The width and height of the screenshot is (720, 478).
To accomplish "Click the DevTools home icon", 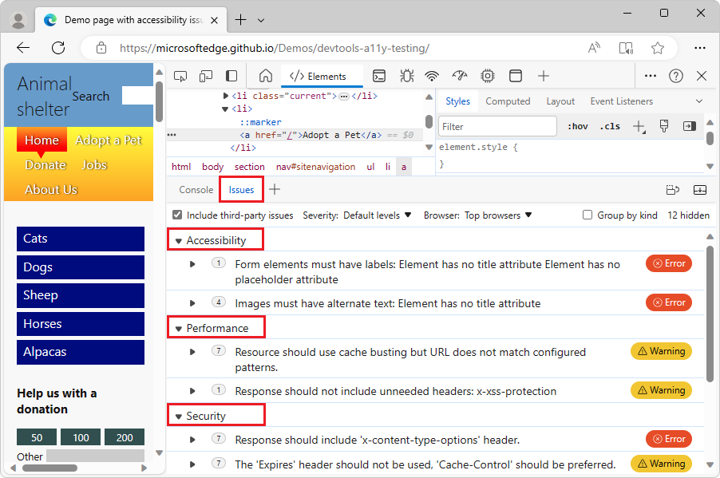I will 267,76.
